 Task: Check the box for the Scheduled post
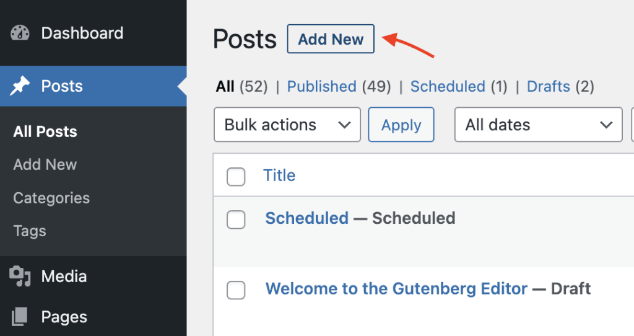click(236, 219)
